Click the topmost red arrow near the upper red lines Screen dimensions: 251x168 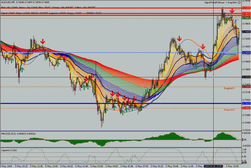point(232,11)
